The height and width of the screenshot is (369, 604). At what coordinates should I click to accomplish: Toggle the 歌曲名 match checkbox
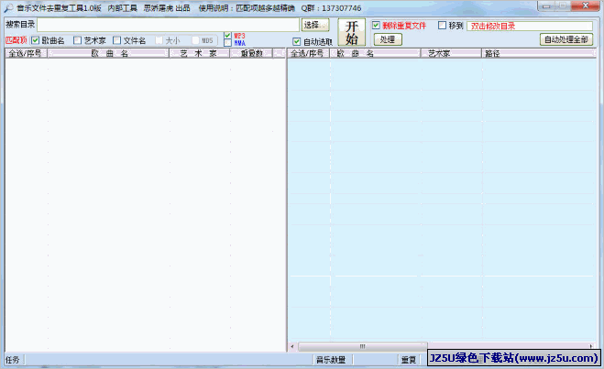point(36,40)
